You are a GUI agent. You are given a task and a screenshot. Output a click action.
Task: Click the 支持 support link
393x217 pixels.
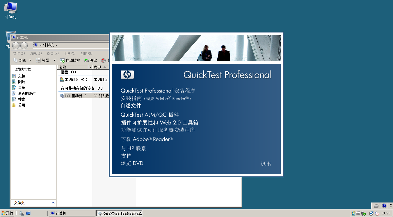[126, 156]
